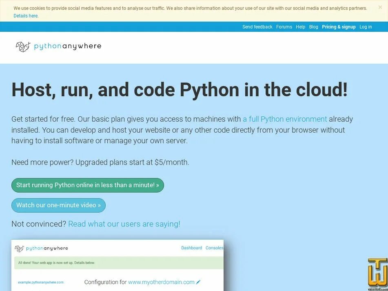Viewport: 388px width, 291px height.
Task: Dismiss the cookie notice with the X
Action: tap(380, 7)
